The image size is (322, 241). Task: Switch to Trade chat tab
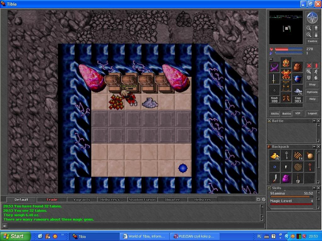(52, 200)
